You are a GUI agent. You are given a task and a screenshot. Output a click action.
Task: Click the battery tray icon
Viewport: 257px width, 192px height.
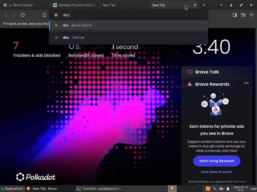(x=221, y=189)
